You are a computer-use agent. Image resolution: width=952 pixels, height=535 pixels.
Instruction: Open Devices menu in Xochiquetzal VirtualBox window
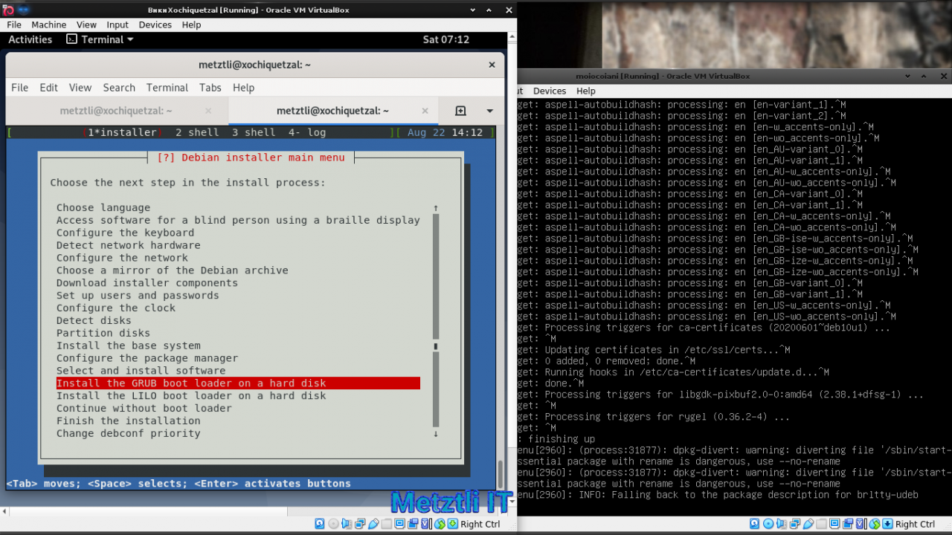(x=155, y=25)
